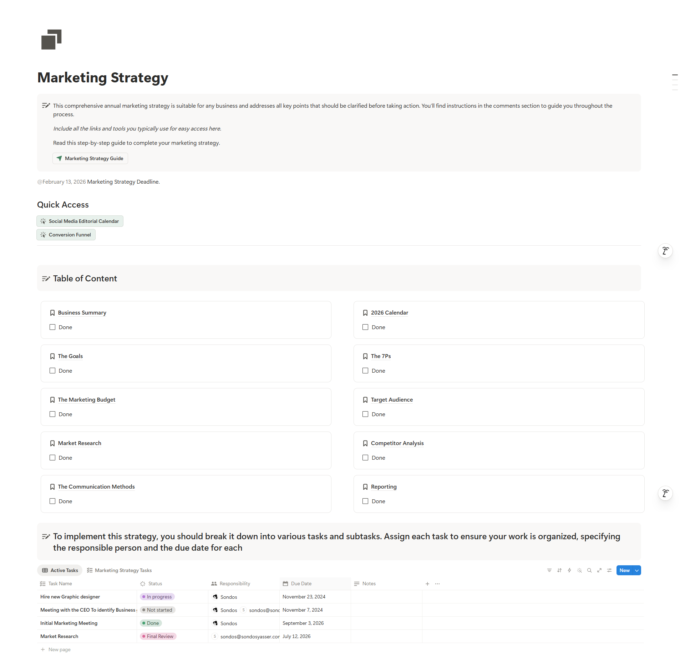Check Done under Target Audience
The image size is (685, 658).
click(x=365, y=414)
